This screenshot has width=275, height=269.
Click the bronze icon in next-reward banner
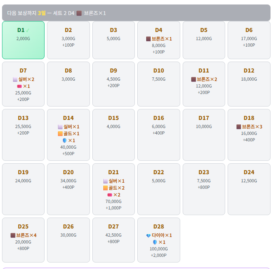pos(79,13)
